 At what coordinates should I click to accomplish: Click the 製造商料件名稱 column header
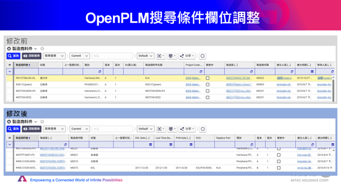pyautogui.click(x=164, y=65)
